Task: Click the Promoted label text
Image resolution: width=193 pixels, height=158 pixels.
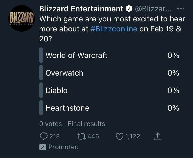Action: coord(63,147)
